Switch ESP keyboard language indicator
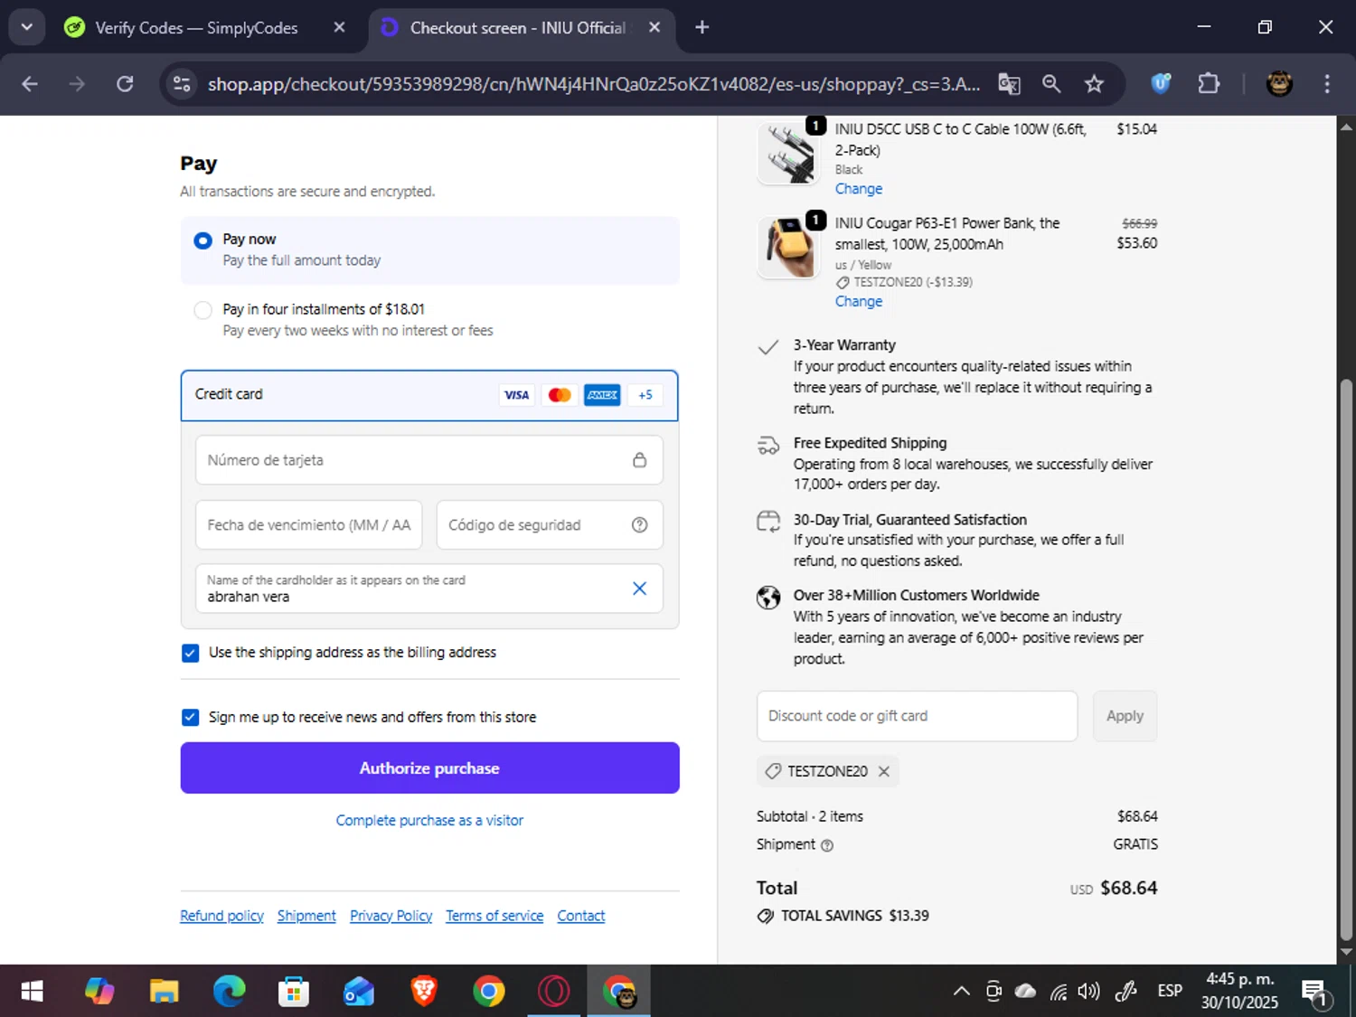Screen dimensions: 1356x1017 click(x=1170, y=992)
